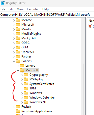This screenshot has width=94, height=115.
Task: Click the tree pane vertical scrollbar thumb
Action: [x=83, y=89]
